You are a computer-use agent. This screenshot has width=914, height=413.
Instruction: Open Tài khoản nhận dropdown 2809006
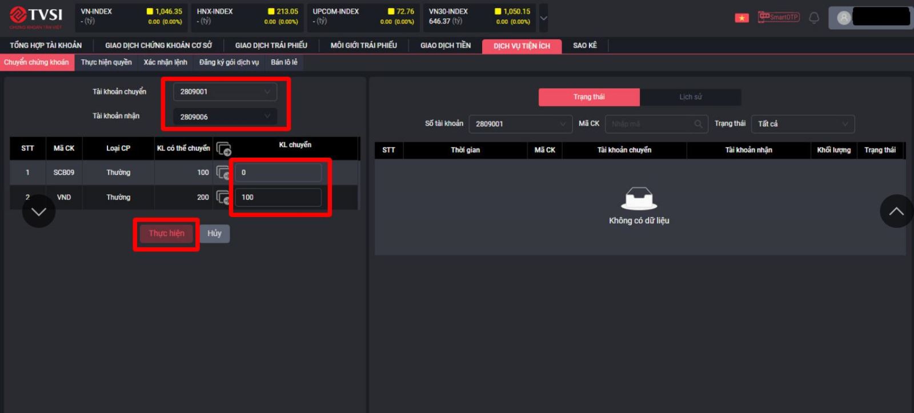(x=225, y=117)
